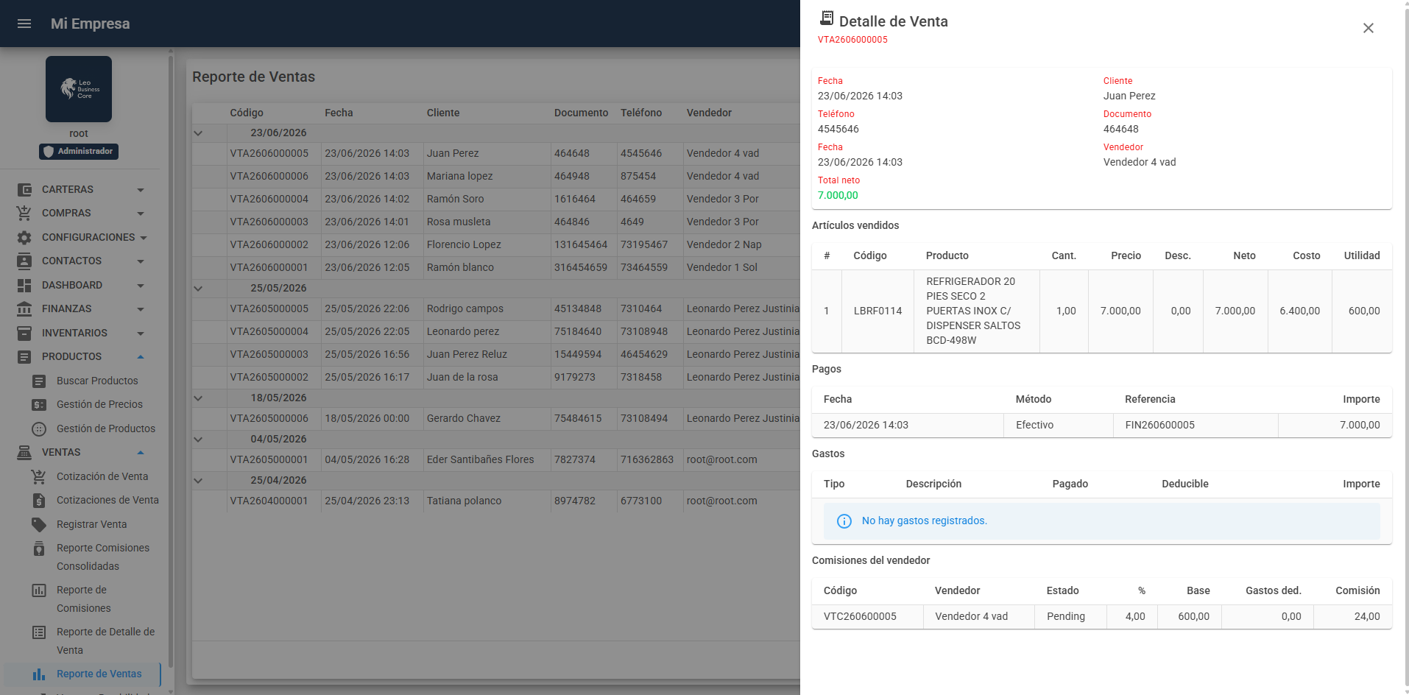
Task: Click the VENTAS cash register icon
Action: tap(24, 453)
